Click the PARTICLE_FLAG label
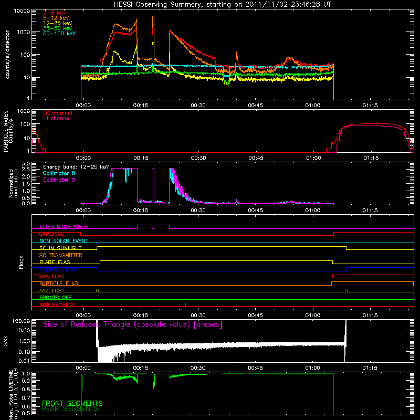The image size is (420, 420). click(59, 283)
